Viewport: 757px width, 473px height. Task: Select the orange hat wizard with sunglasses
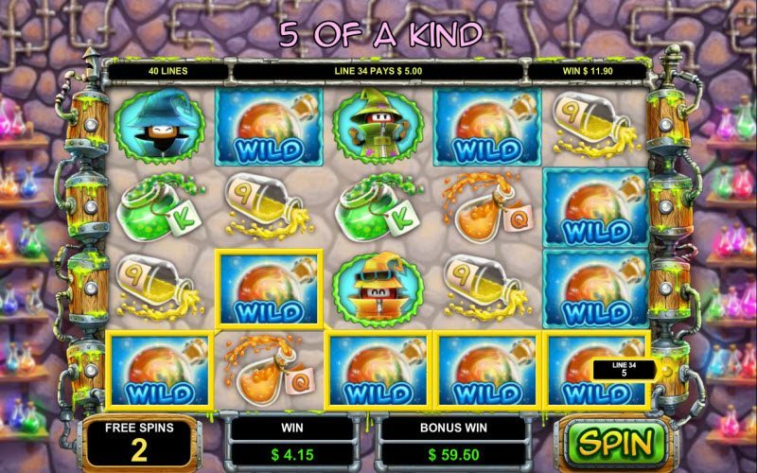tap(378, 289)
